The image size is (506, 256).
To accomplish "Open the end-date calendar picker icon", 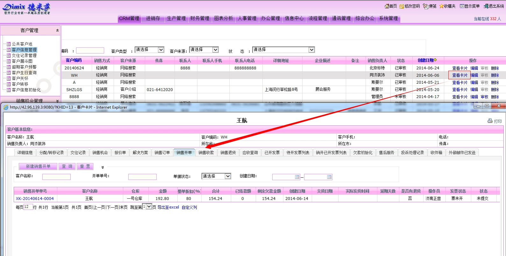I will coord(329,177).
